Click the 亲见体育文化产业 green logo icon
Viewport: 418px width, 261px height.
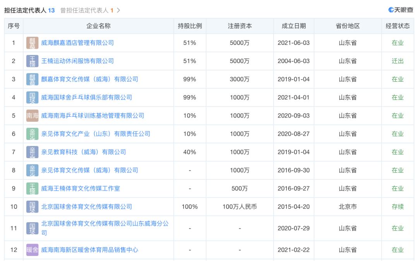[33, 134]
